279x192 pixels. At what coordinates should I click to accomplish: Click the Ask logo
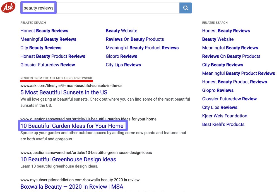[x=8, y=8]
